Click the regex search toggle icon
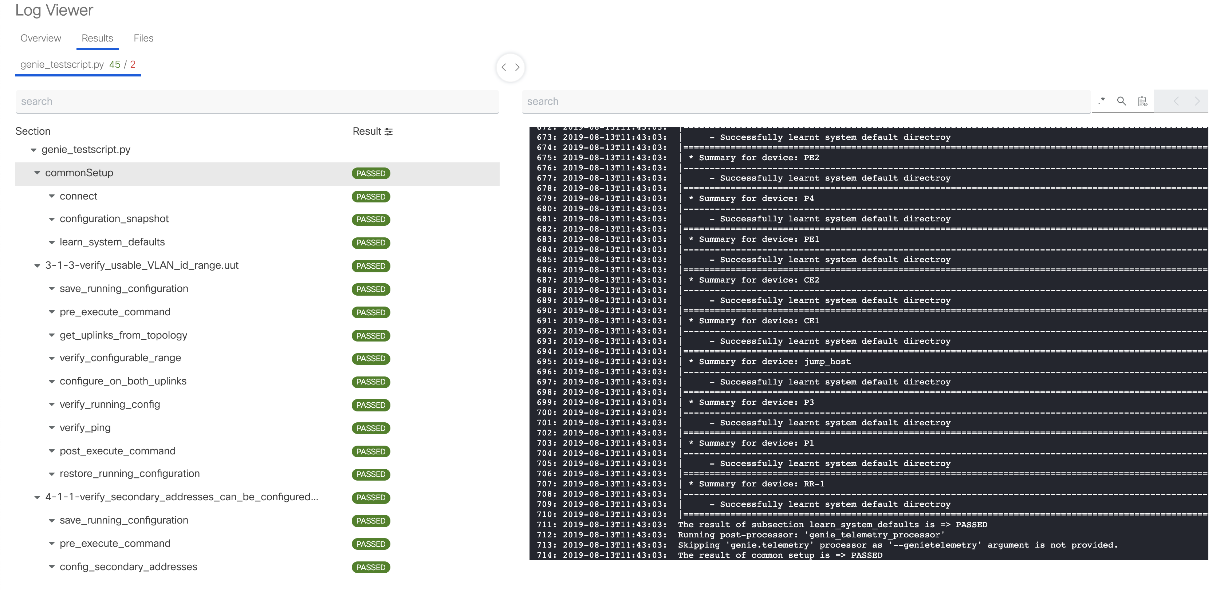 [1101, 102]
